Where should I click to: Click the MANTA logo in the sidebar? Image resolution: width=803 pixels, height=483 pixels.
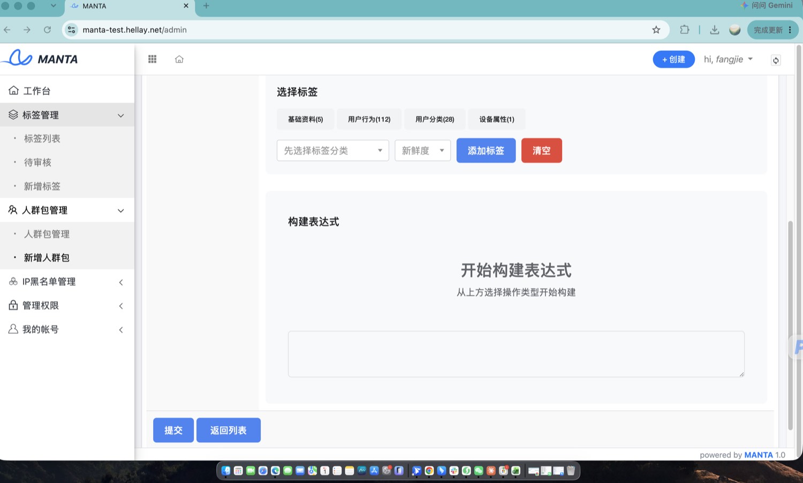click(40, 58)
